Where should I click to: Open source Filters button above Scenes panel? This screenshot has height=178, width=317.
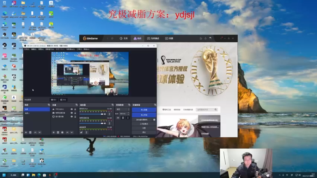click(x=63, y=100)
